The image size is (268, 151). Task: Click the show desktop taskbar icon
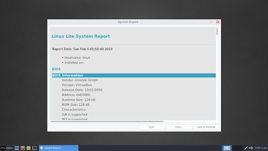tap(17, 148)
